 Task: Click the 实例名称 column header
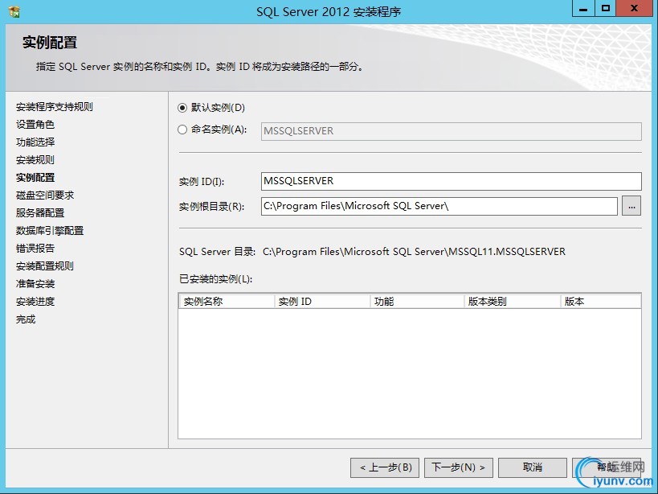(227, 301)
